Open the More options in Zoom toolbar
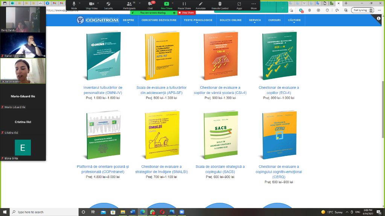Screen dimensions: 385x216 point(254,4)
